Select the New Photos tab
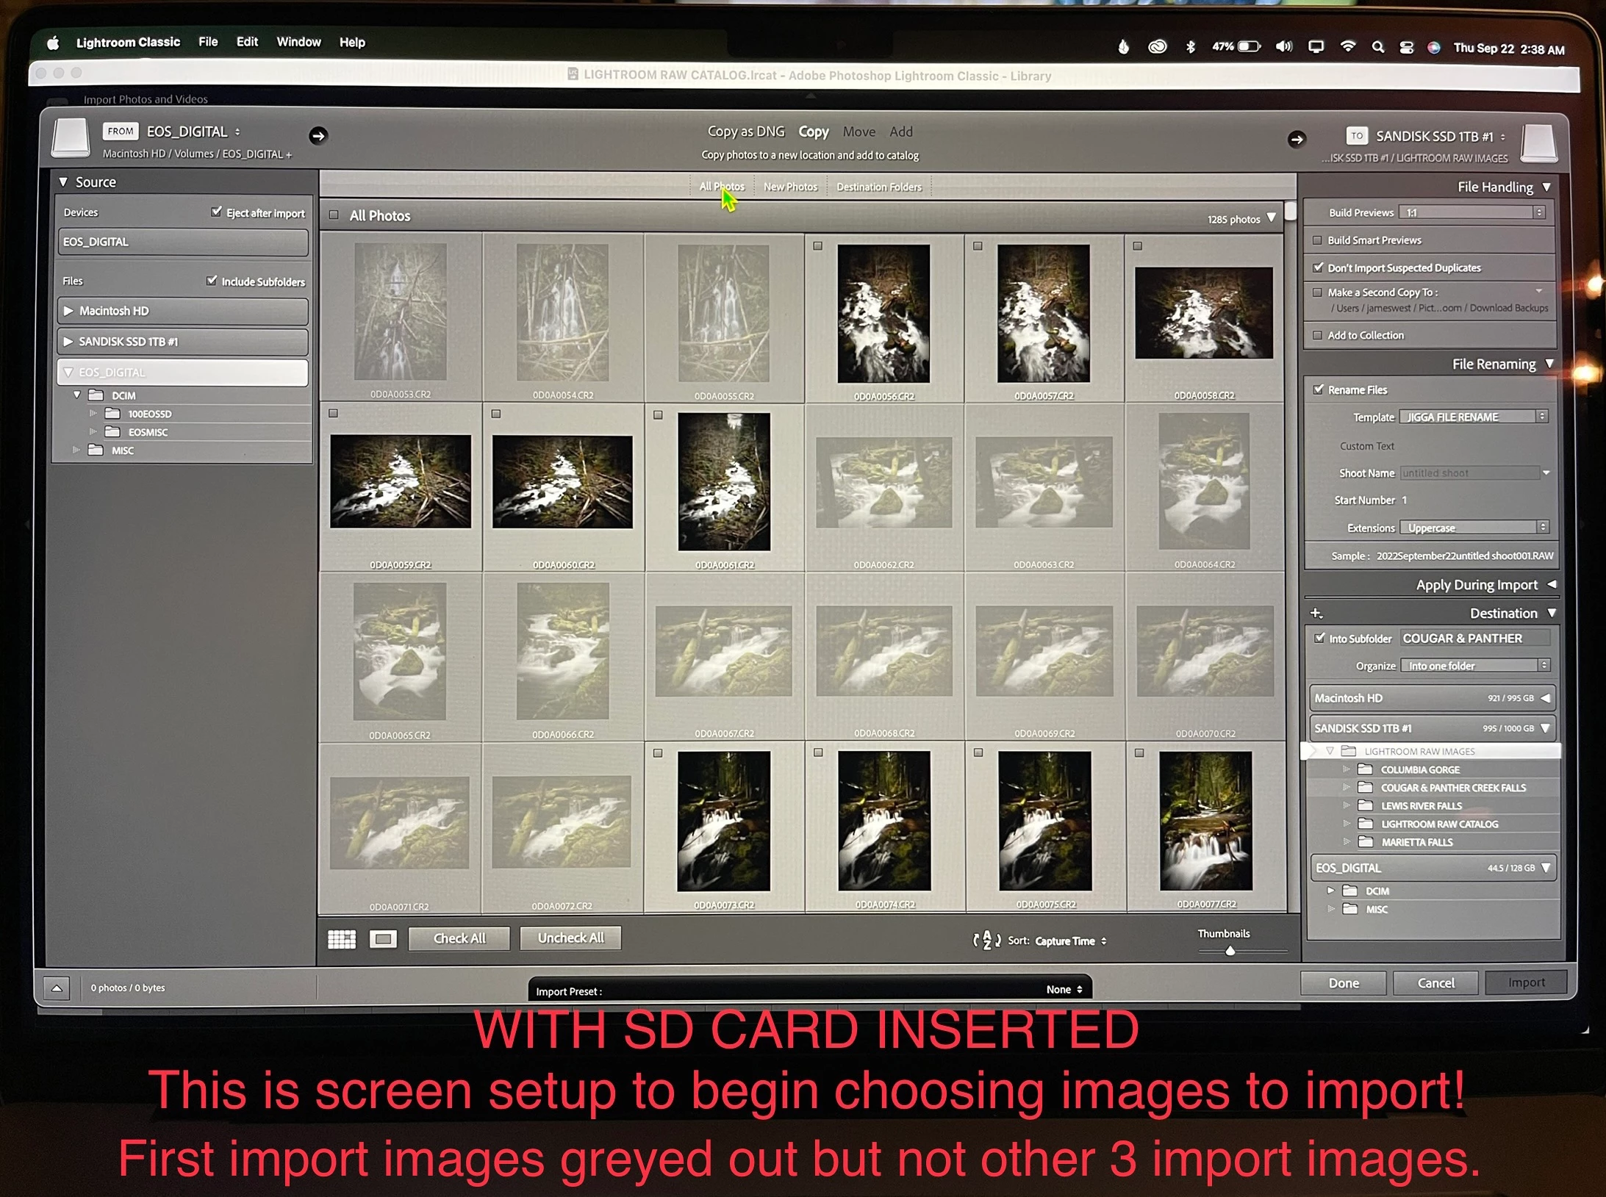Image resolution: width=1606 pixels, height=1197 pixels. [790, 187]
